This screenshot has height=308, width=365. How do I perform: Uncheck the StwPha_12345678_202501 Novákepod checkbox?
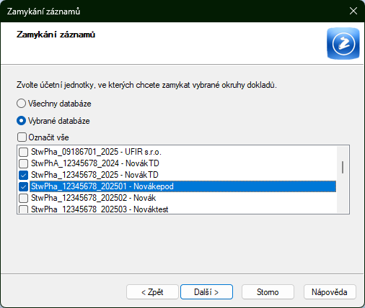coord(23,186)
